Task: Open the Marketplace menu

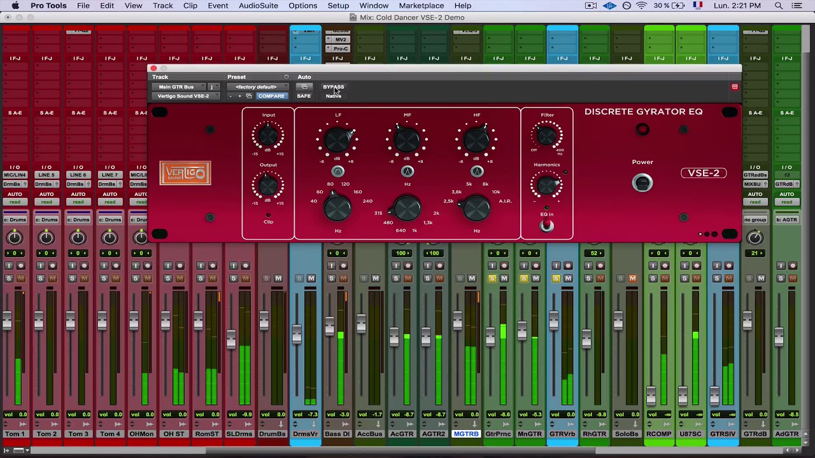Action: click(422, 6)
